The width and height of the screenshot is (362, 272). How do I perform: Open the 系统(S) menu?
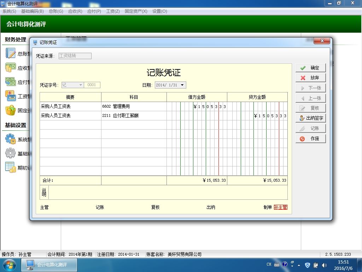pos(9,11)
